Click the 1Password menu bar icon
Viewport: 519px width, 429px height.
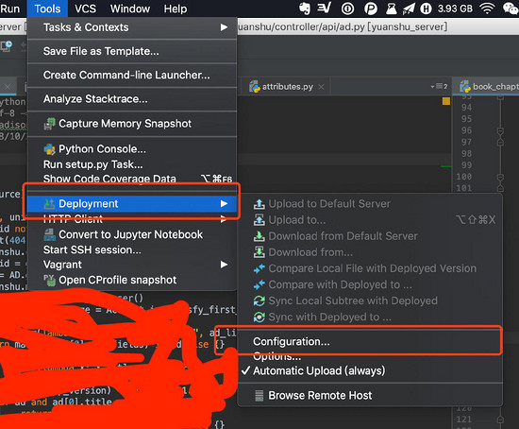point(347,9)
